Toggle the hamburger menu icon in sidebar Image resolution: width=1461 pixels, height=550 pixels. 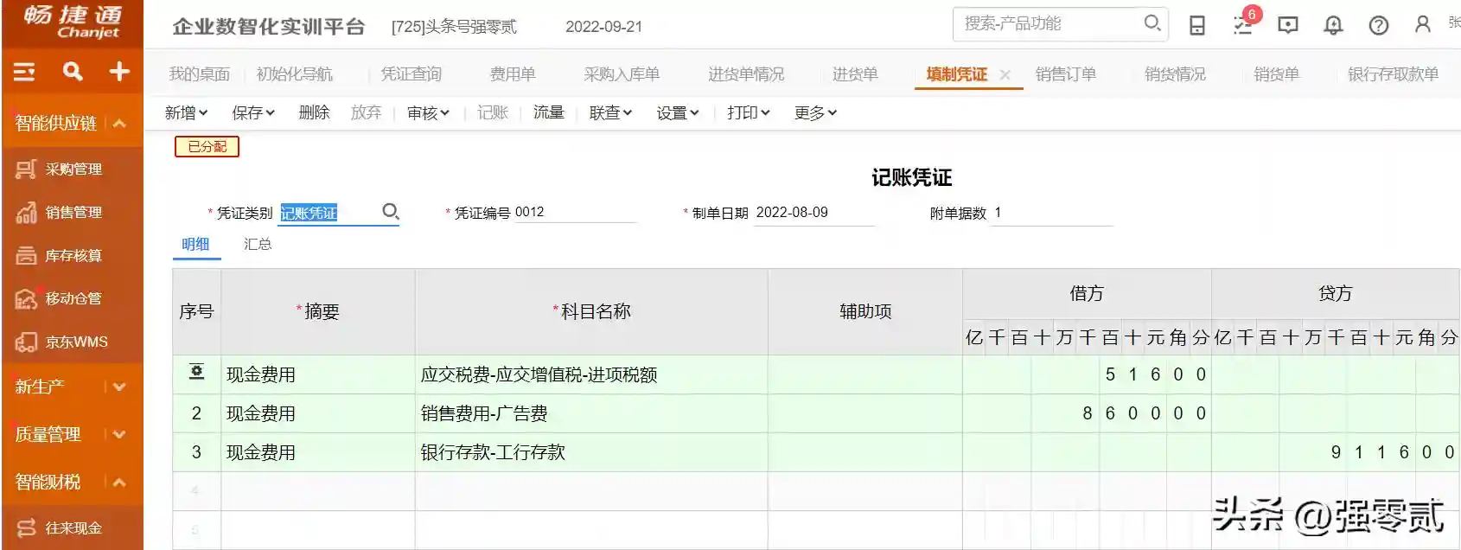click(x=24, y=72)
